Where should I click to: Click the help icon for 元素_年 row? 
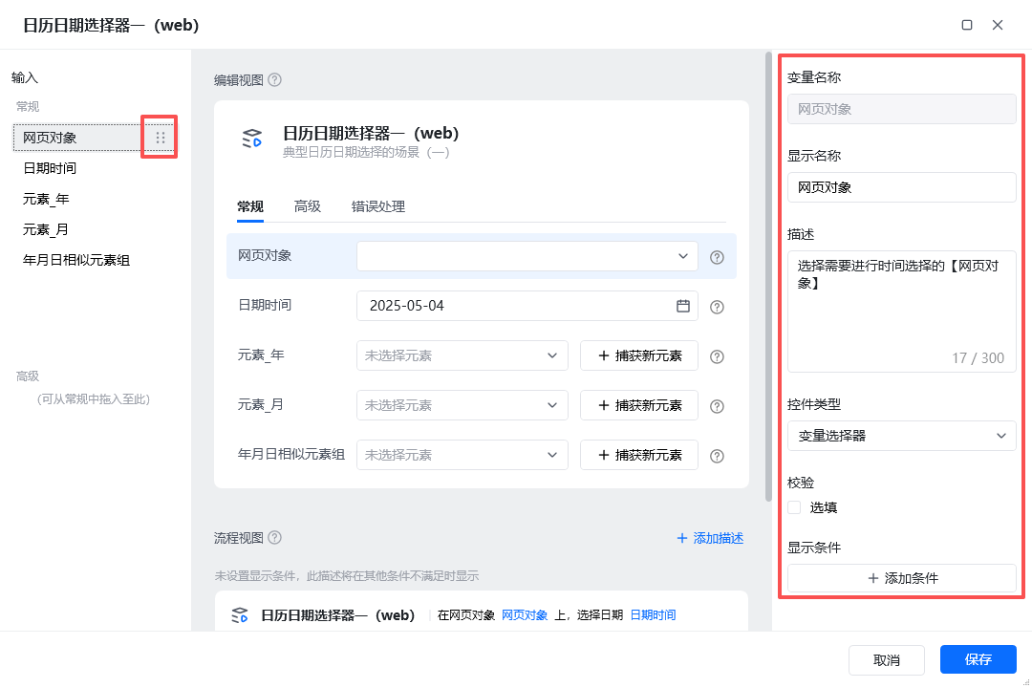[717, 356]
